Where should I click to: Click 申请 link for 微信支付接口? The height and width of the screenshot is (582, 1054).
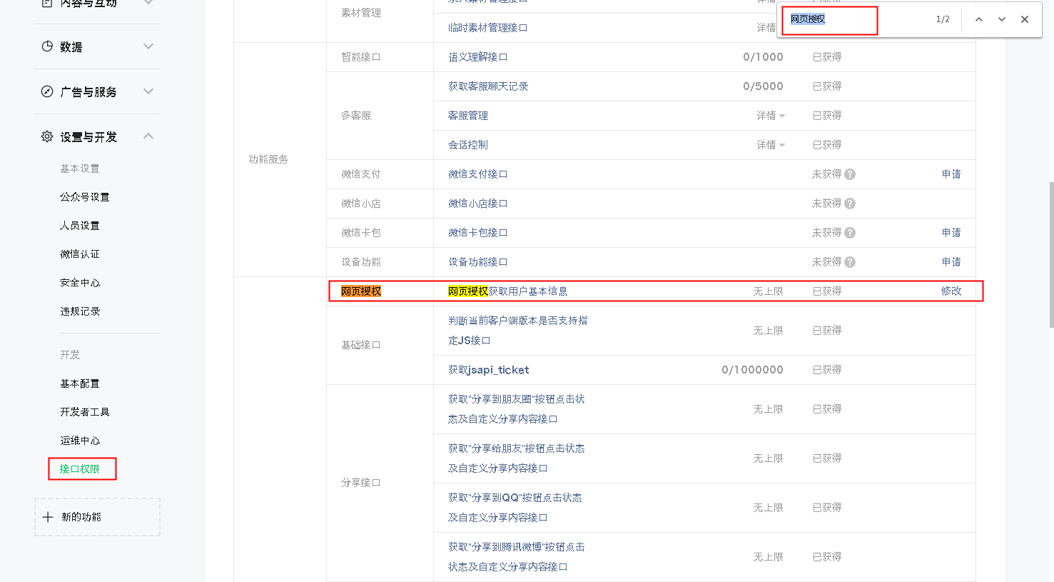(951, 174)
